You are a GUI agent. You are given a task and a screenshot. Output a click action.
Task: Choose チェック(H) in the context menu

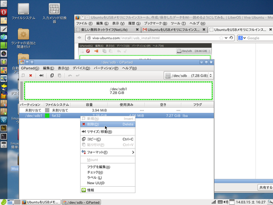pos(107,172)
